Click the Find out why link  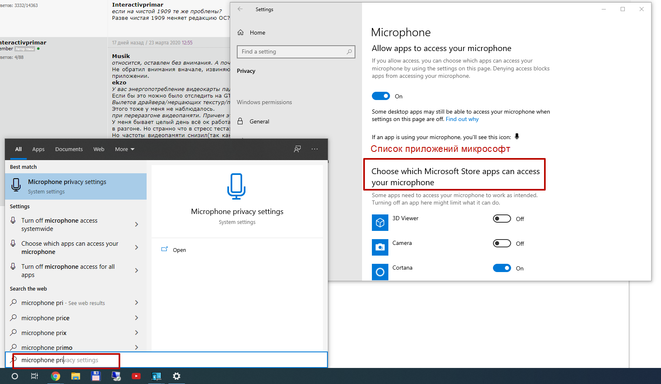tap(462, 119)
